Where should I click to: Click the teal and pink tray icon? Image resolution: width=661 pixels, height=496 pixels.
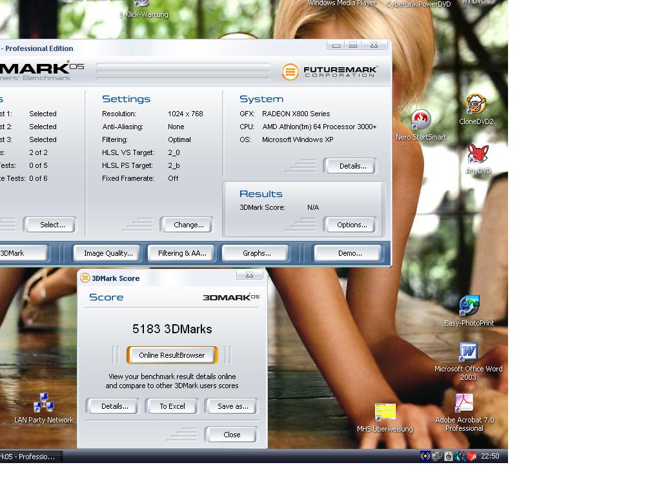pos(460,456)
